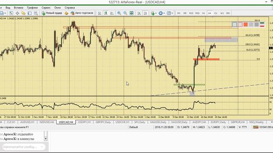Switch to XAGUSD,Daily chart tab
Viewport: 273px width, 153px height.
(179, 122)
